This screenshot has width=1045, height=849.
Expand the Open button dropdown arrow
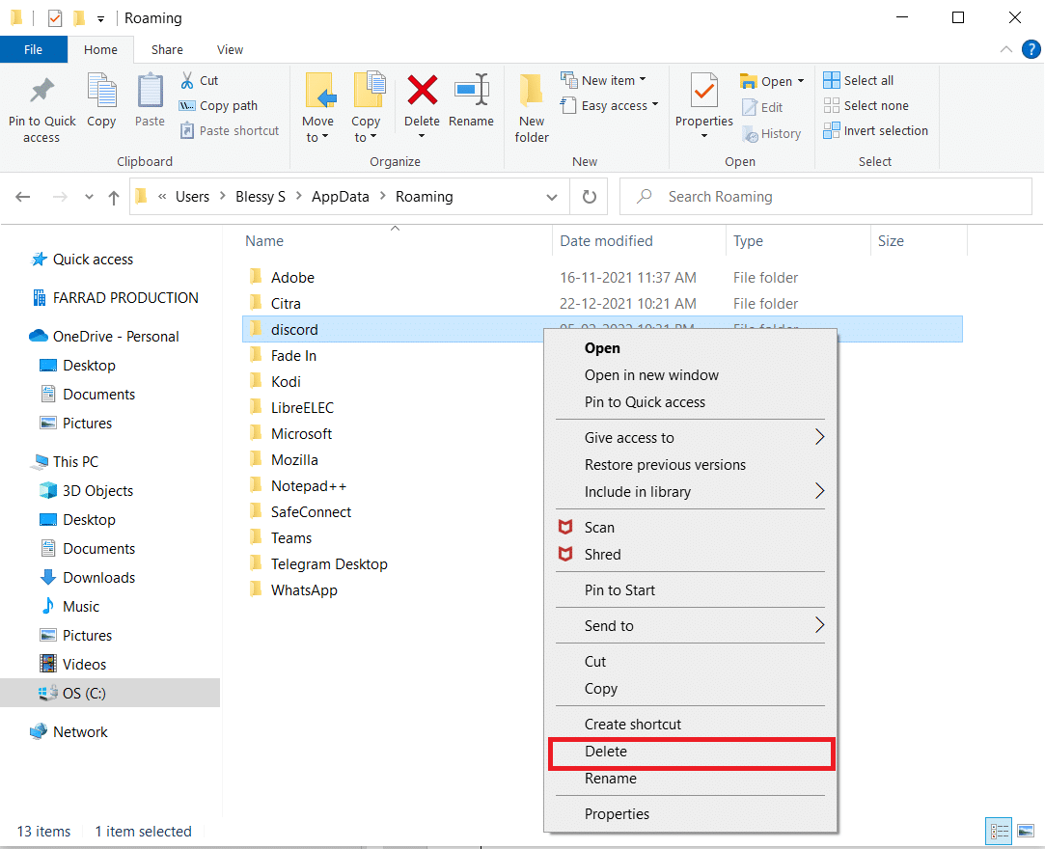801,81
